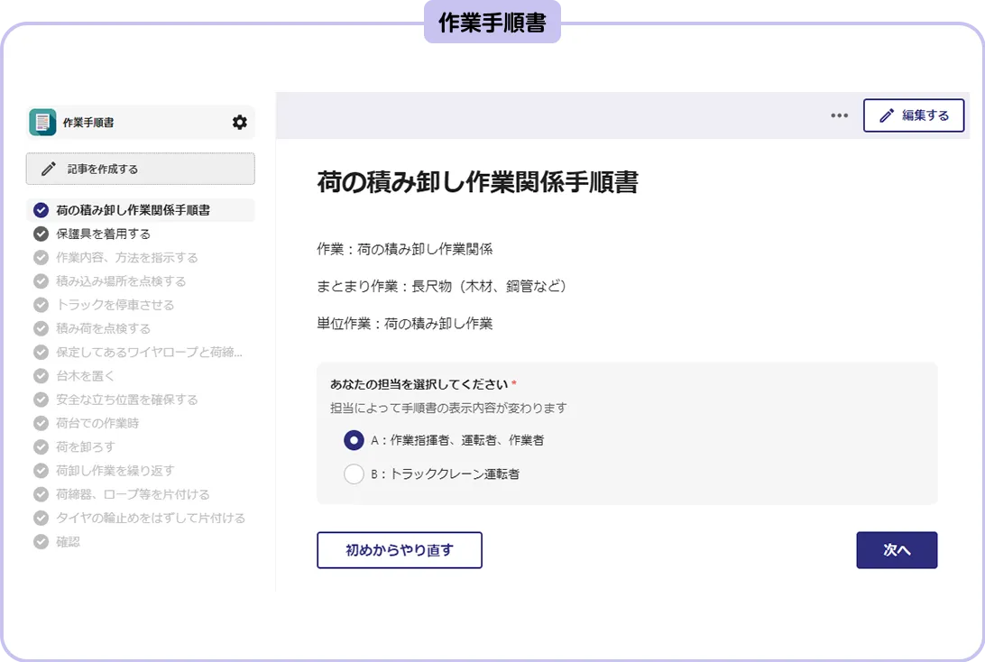This screenshot has width=985, height=662.
Task: Open the ellipsis (…) options menu
Action: 839,115
